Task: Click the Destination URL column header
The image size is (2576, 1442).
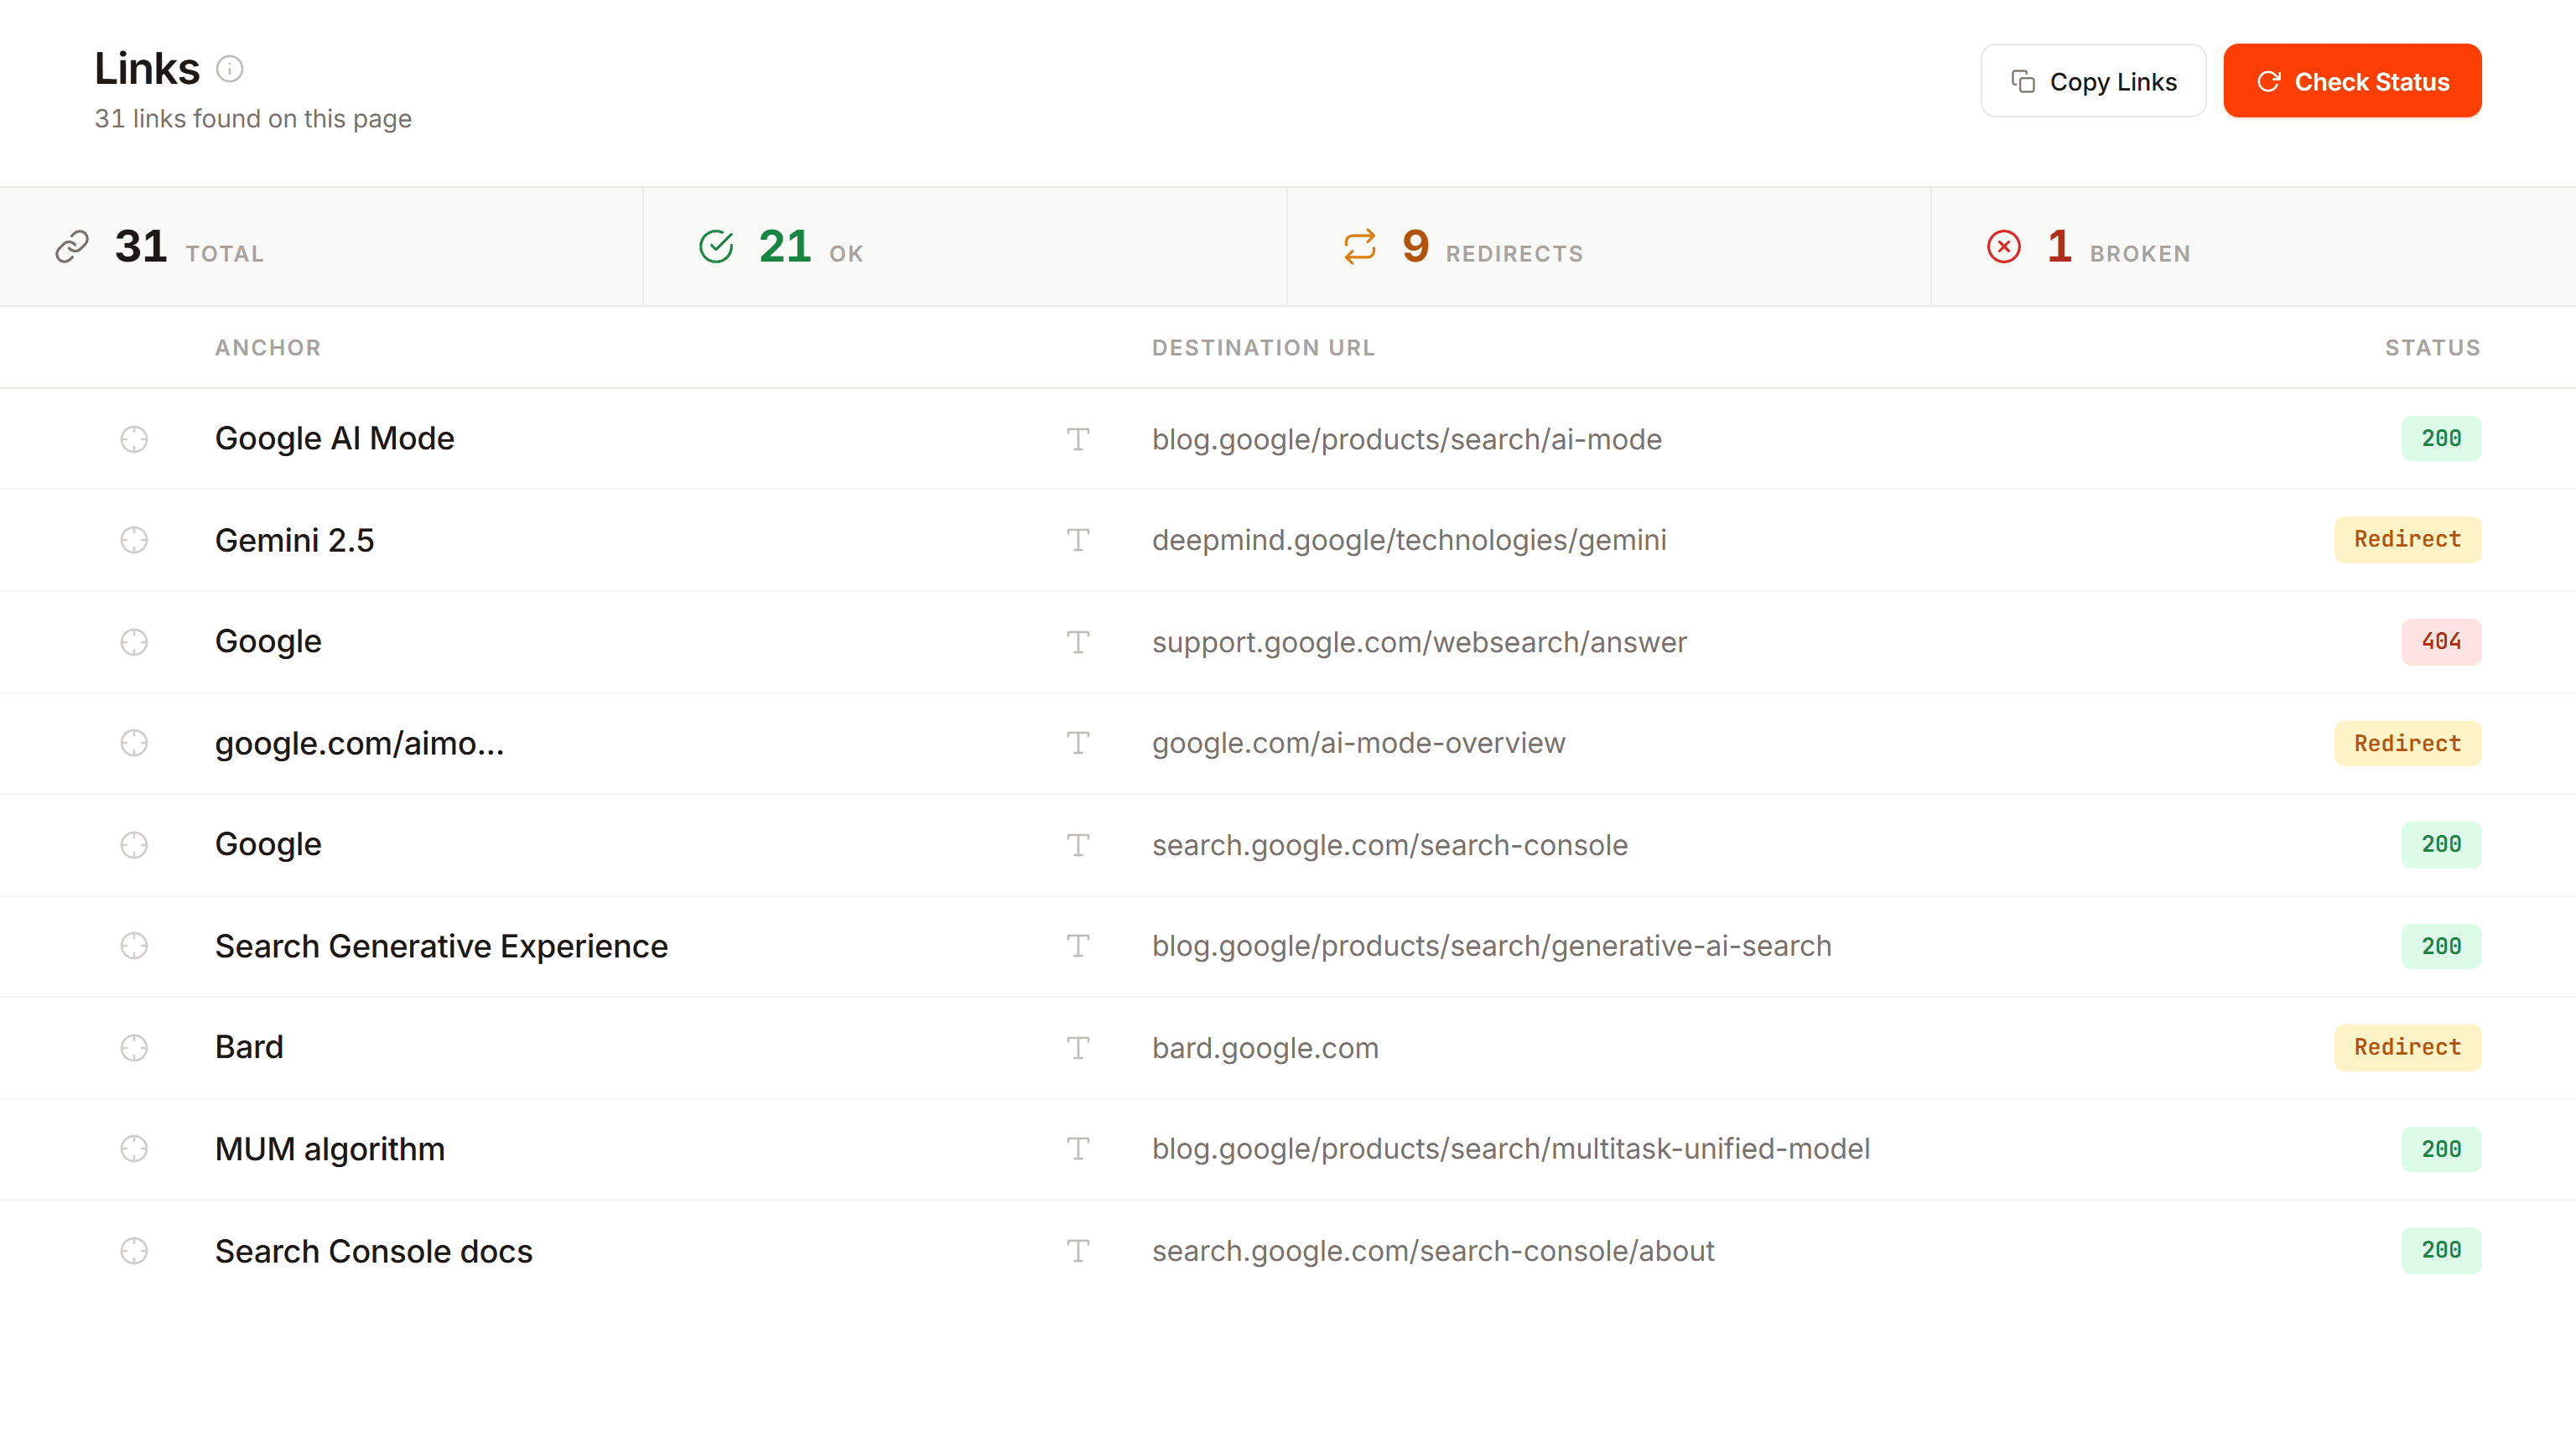Action: pos(1264,348)
